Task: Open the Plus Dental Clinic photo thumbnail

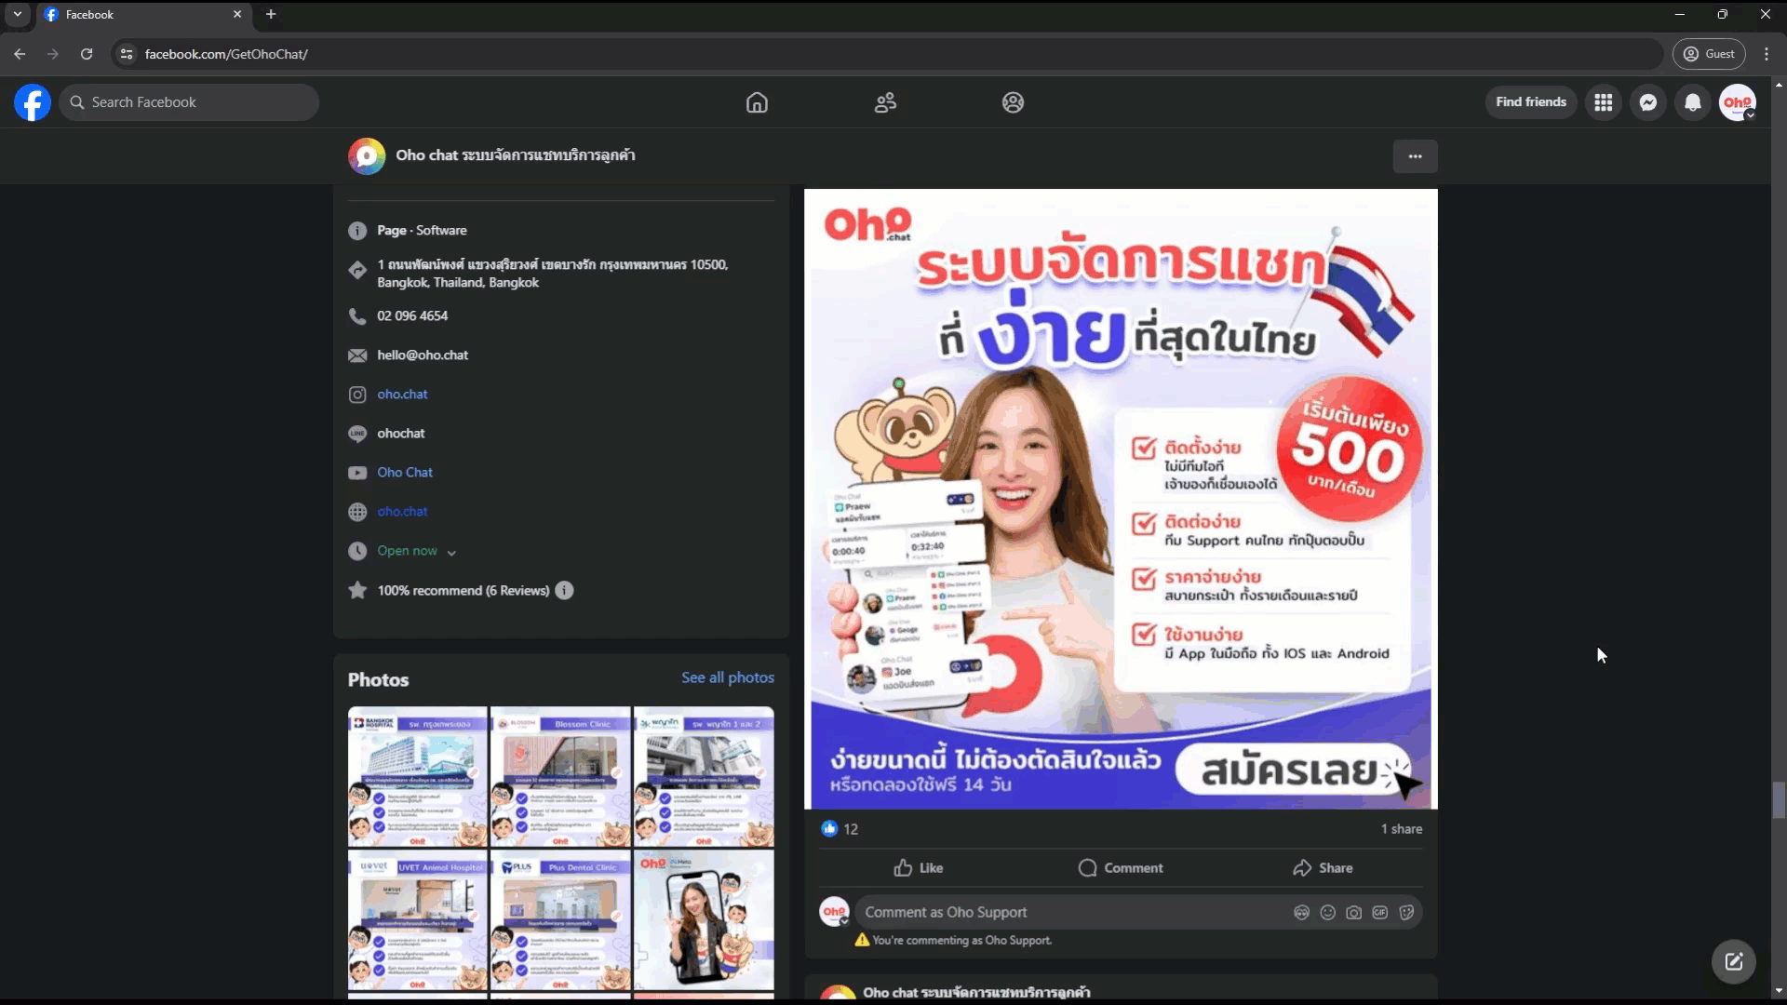Action: click(x=560, y=920)
